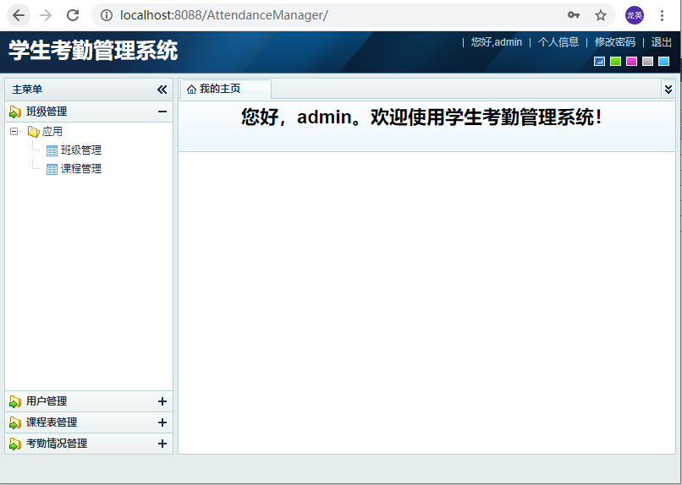Click the 您好,admin greeting in header
This screenshot has width=682, height=485.
tap(497, 42)
